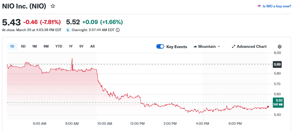Click the 5.89 previous close label
Screen dimensions: 293x131
277,65
